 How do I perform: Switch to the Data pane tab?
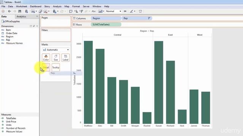pyautogui.click(x=4, y=17)
